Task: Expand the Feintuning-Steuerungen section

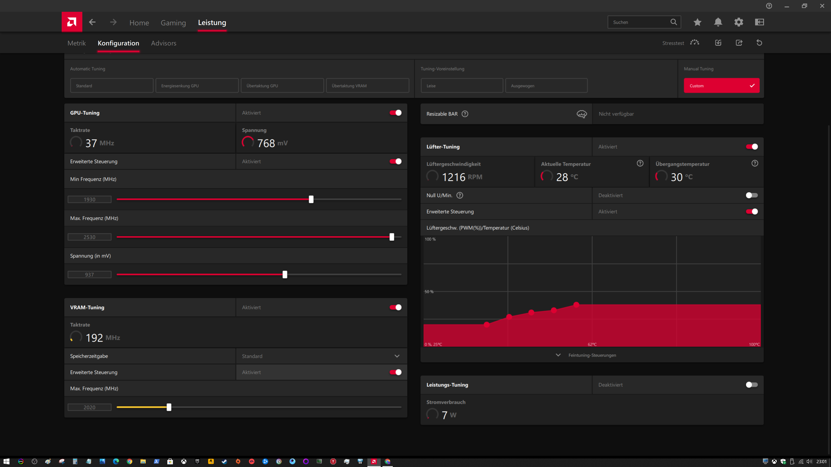Action: pyautogui.click(x=592, y=355)
